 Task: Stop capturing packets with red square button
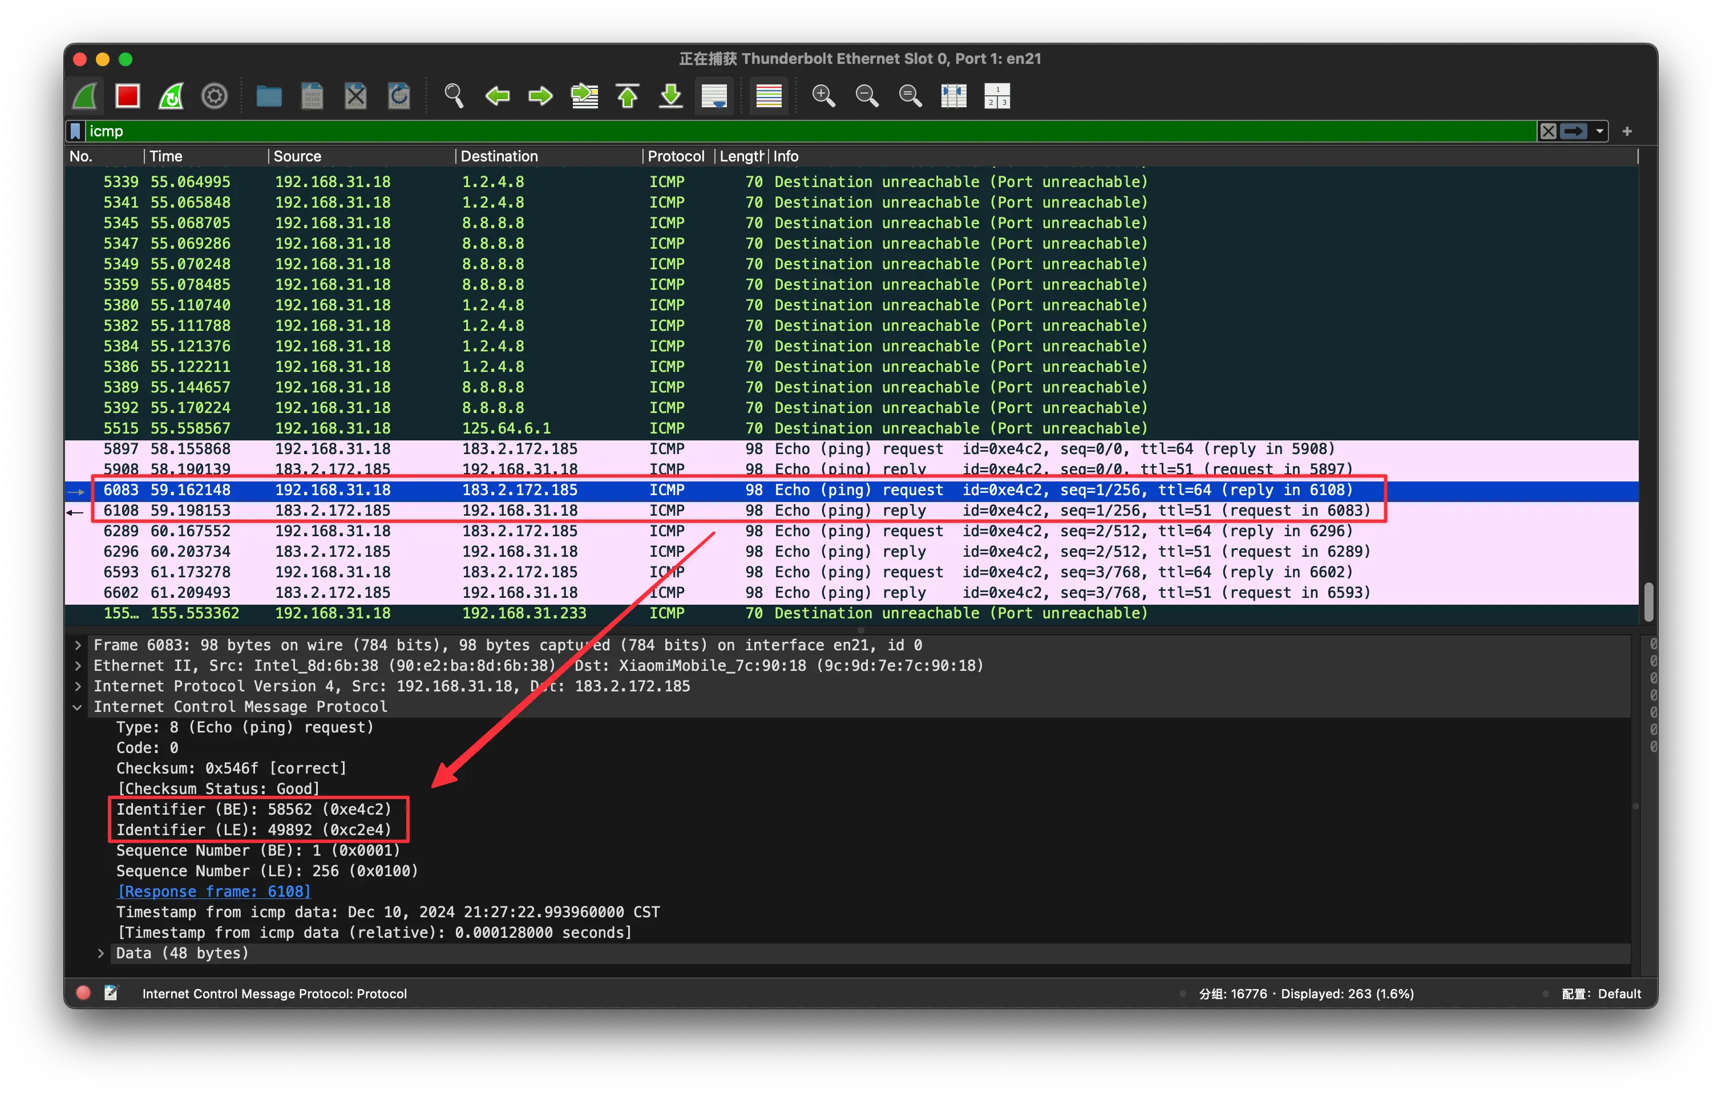coord(128,96)
